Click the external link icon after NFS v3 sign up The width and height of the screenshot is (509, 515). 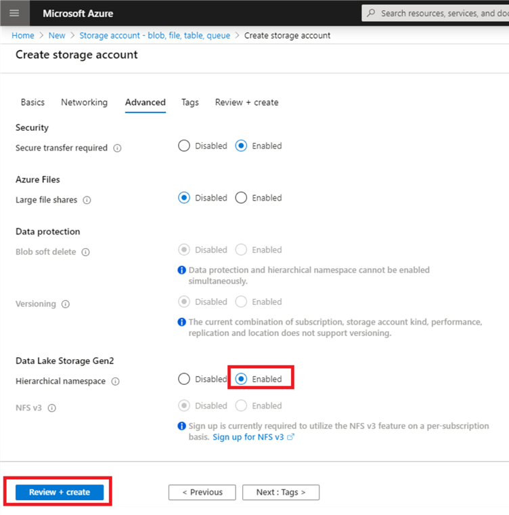point(291,437)
